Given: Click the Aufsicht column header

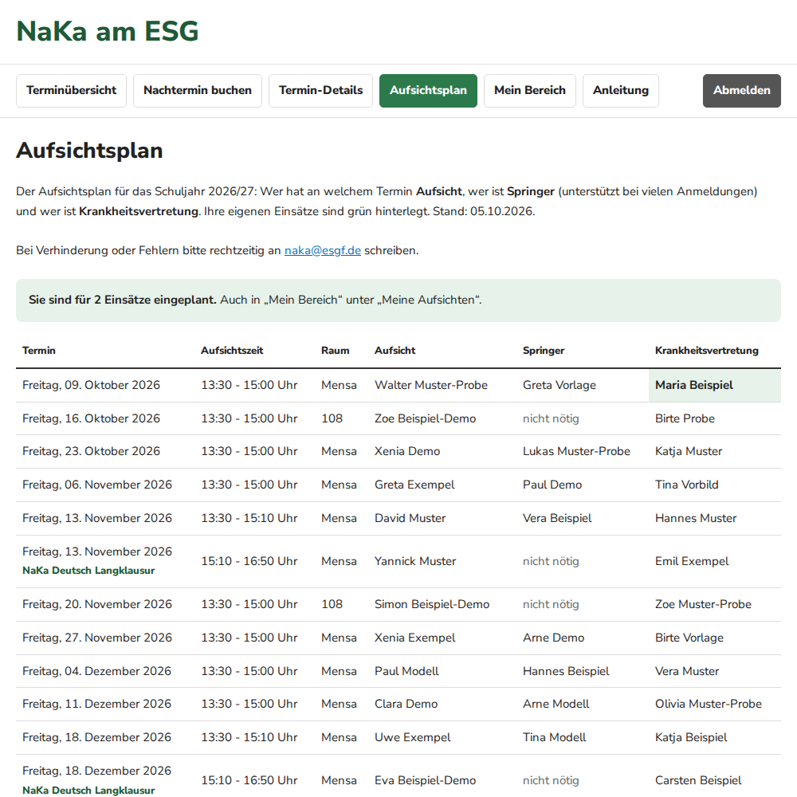Looking at the screenshot, I should pos(395,350).
